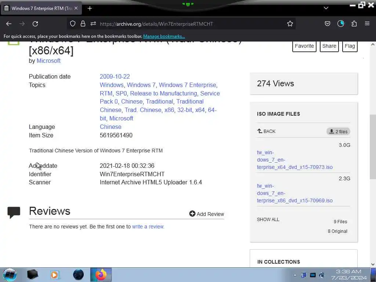376x282 pixels.
Task: Open the extensions puzzle icon
Action: click(x=354, y=24)
